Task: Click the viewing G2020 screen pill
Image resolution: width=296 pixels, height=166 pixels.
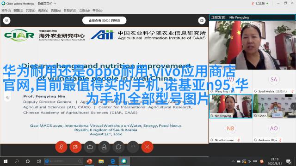Action: tap(105, 20)
